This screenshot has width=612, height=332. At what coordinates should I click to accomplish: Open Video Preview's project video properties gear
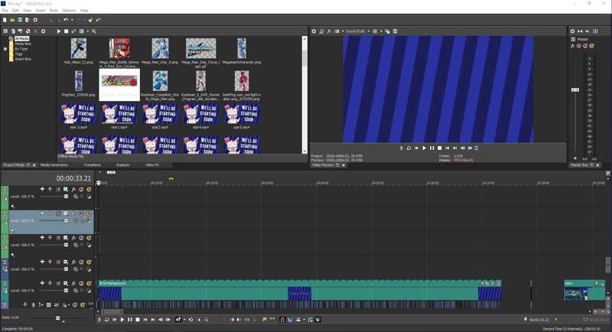(x=314, y=31)
